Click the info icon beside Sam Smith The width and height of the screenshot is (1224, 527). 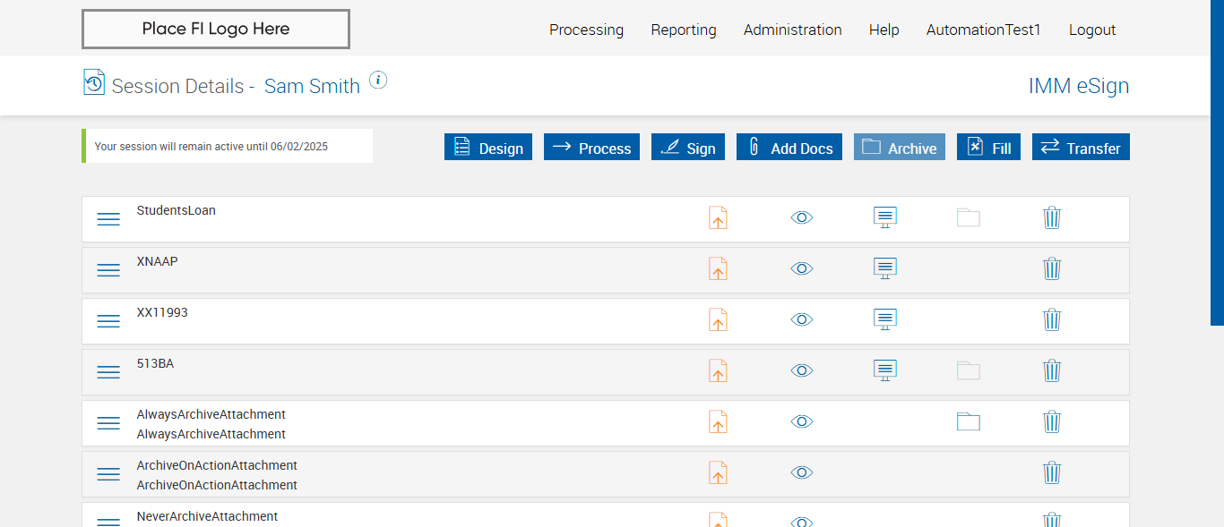click(x=378, y=81)
